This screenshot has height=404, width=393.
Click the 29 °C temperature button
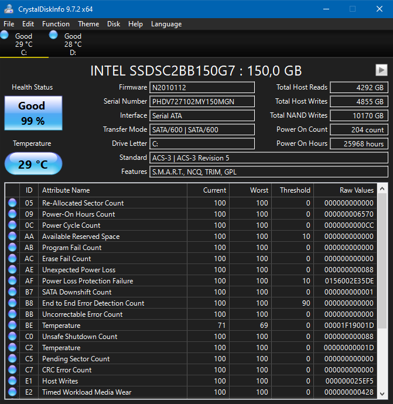coord(33,164)
